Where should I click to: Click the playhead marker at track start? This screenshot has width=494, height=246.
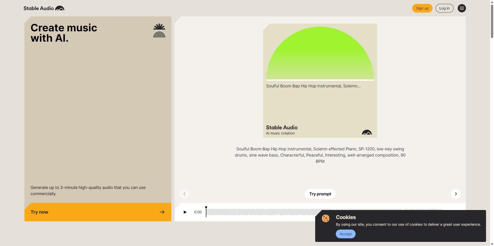click(x=206, y=208)
